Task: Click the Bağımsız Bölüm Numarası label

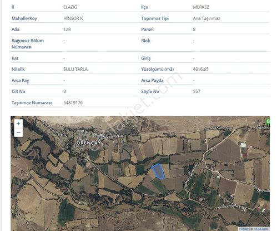Action: click(28, 43)
